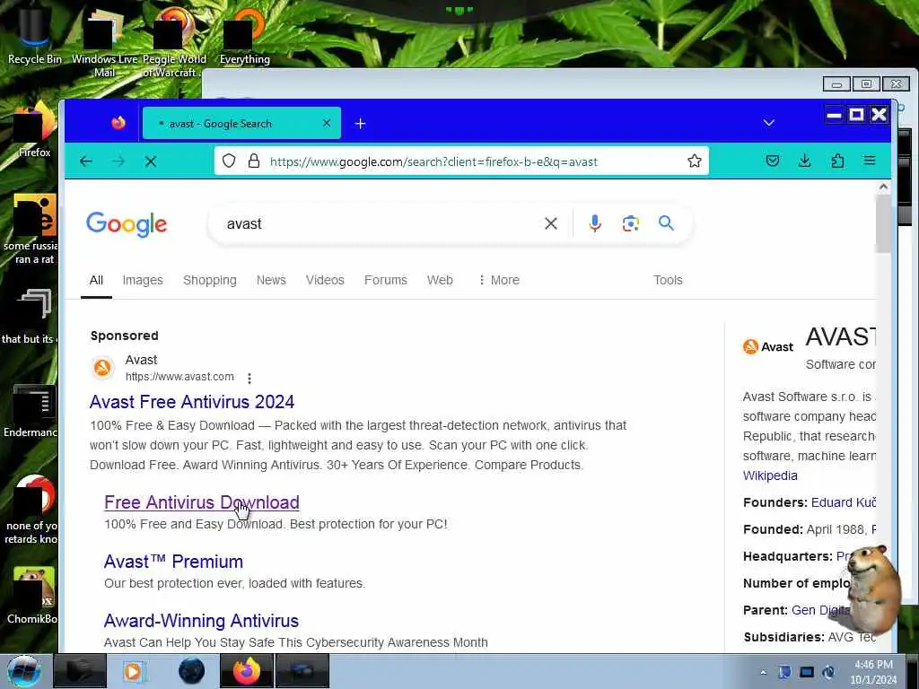Open the Gen Digital parent link

820,610
